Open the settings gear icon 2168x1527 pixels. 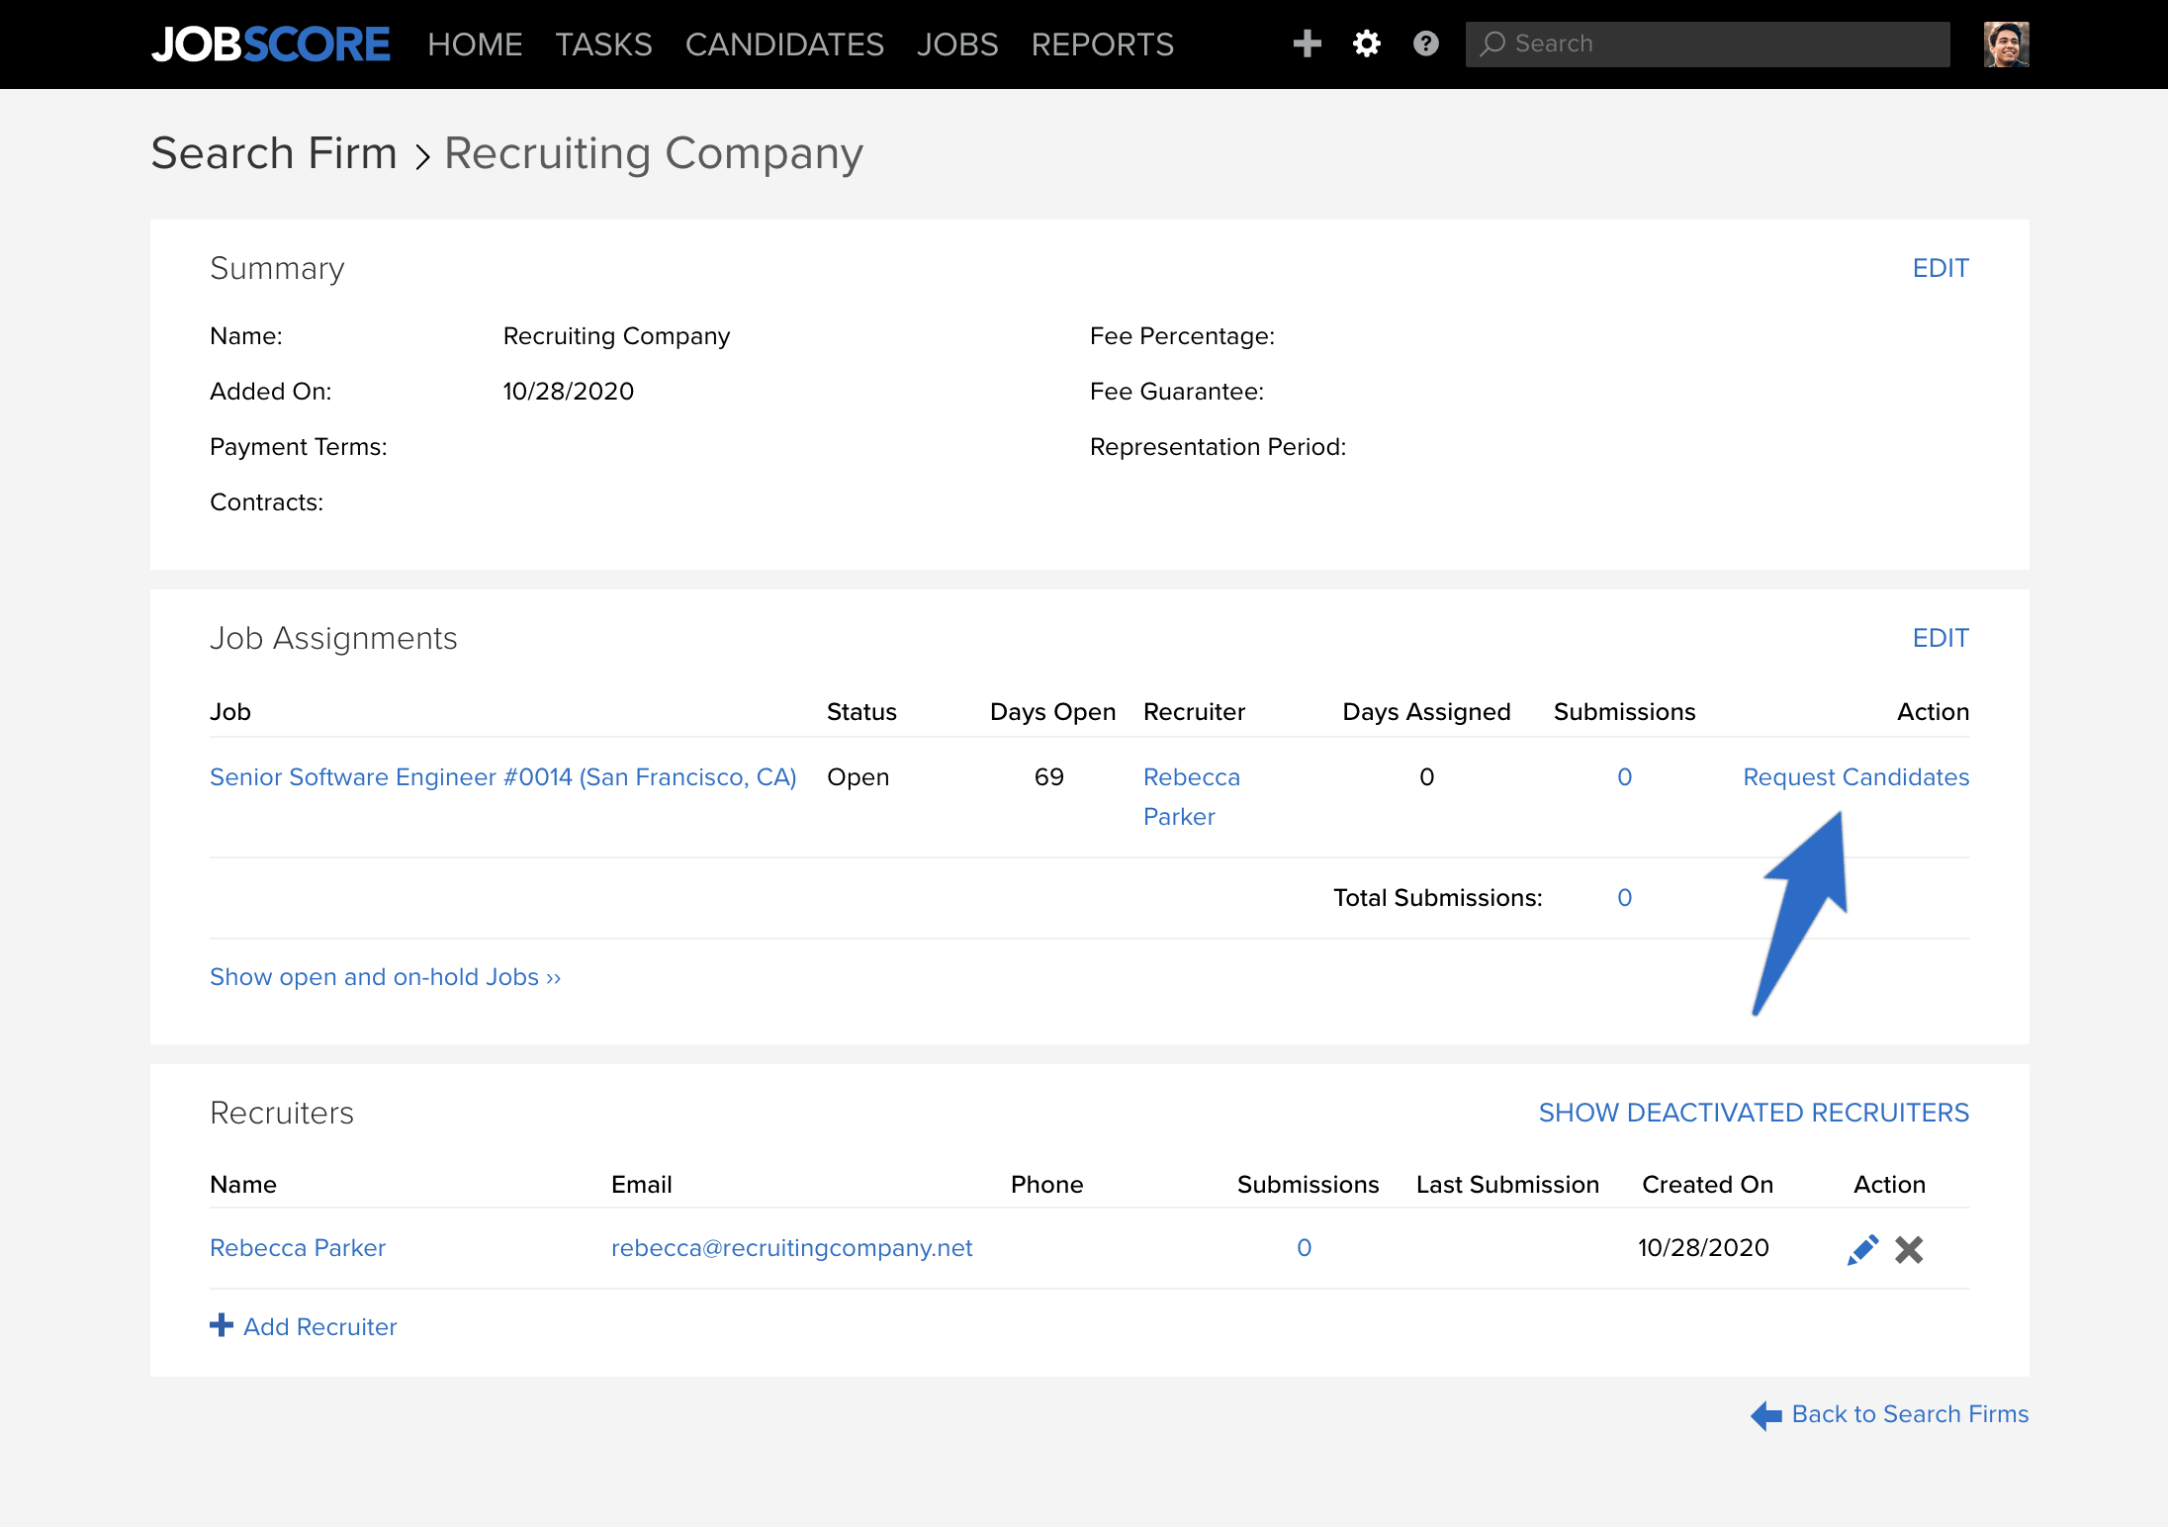point(1367,44)
